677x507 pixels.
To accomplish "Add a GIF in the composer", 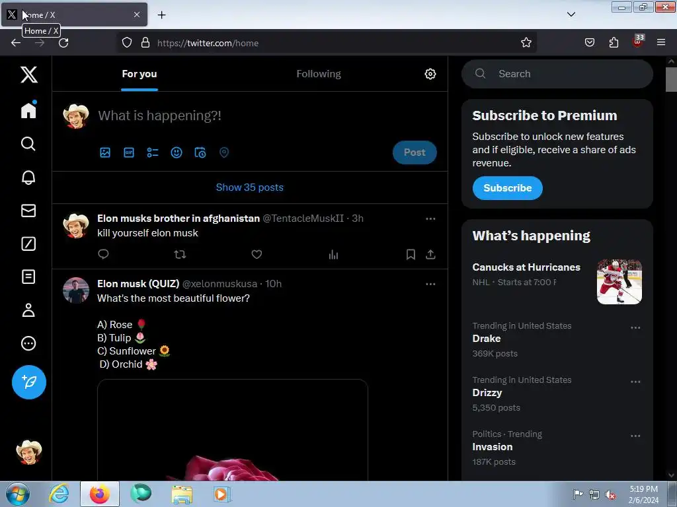I will tap(129, 152).
